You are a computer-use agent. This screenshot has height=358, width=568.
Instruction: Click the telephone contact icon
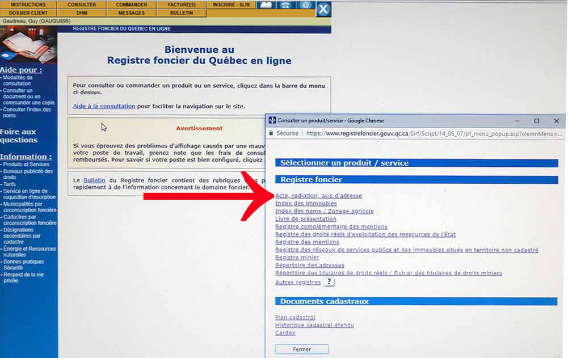285,5
